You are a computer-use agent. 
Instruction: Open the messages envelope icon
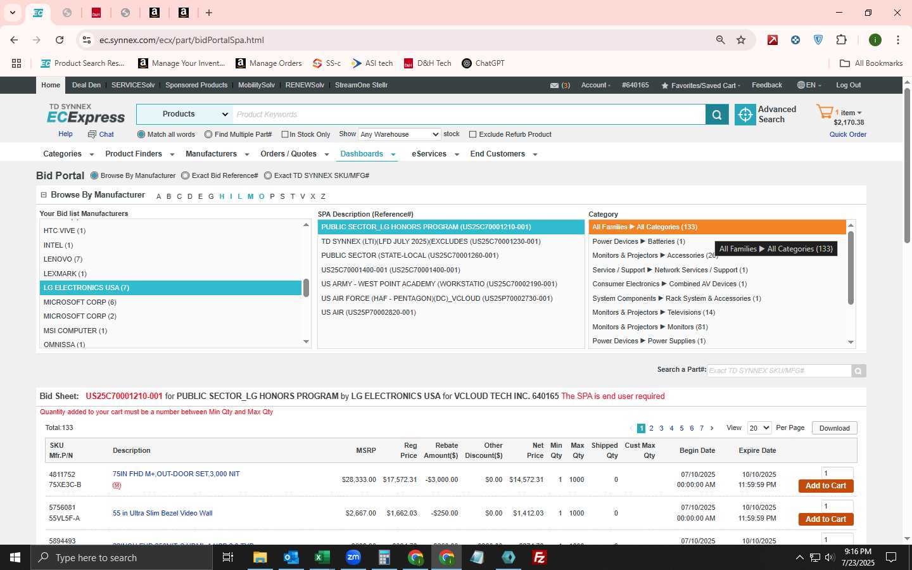click(x=554, y=85)
